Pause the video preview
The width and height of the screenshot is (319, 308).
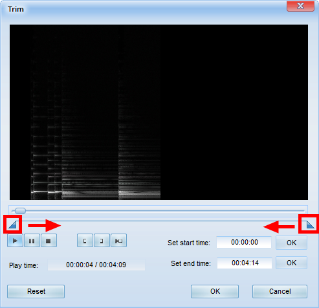point(32,241)
